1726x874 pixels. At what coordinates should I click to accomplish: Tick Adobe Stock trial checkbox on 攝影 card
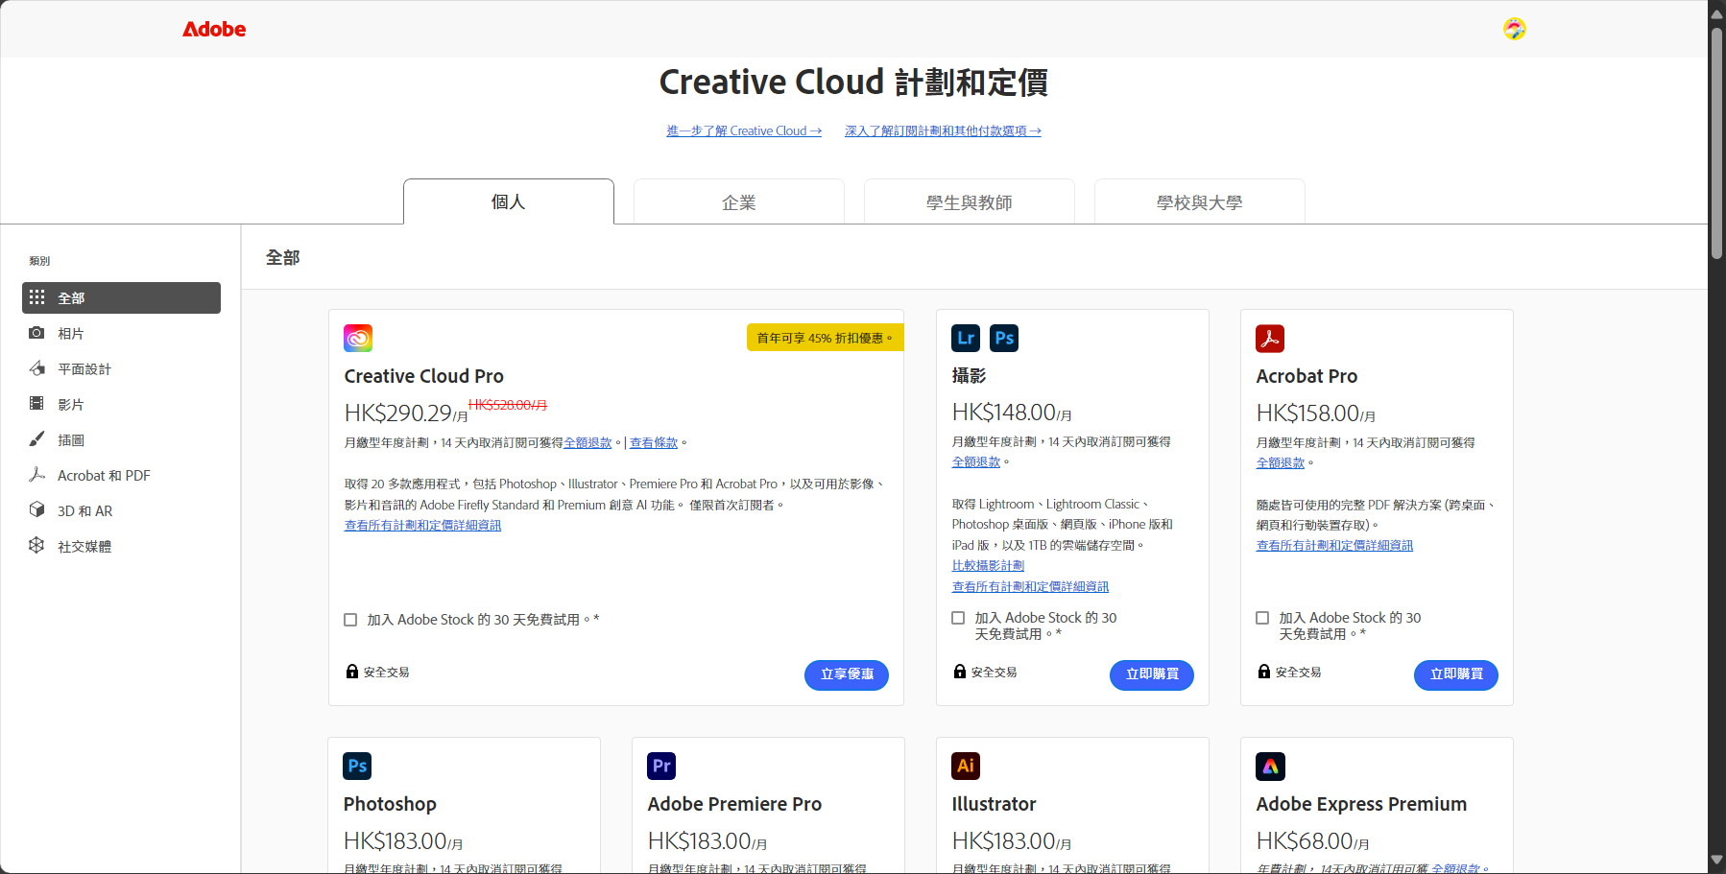pos(958,618)
